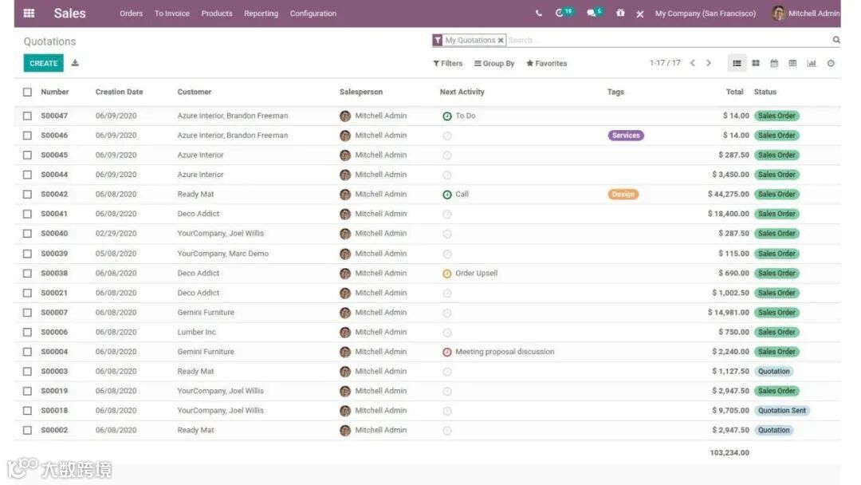
Task: Check the S00003 row checkbox
Action: pos(27,372)
